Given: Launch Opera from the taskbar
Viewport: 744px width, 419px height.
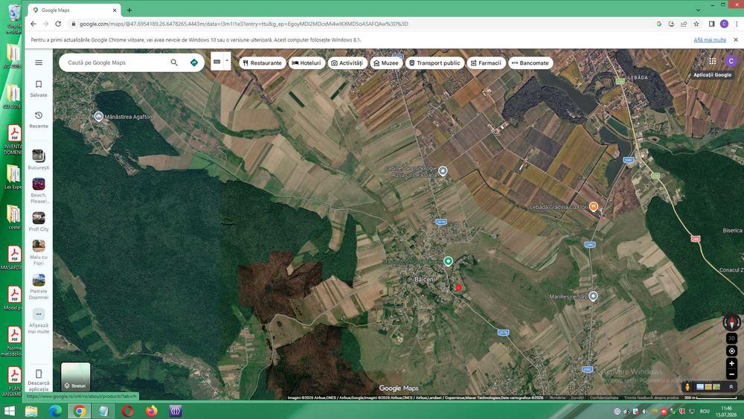Looking at the screenshot, I should pyautogui.click(x=128, y=411).
